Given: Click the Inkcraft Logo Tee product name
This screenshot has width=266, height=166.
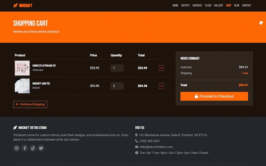Looking at the screenshot, I should pos(41,84).
